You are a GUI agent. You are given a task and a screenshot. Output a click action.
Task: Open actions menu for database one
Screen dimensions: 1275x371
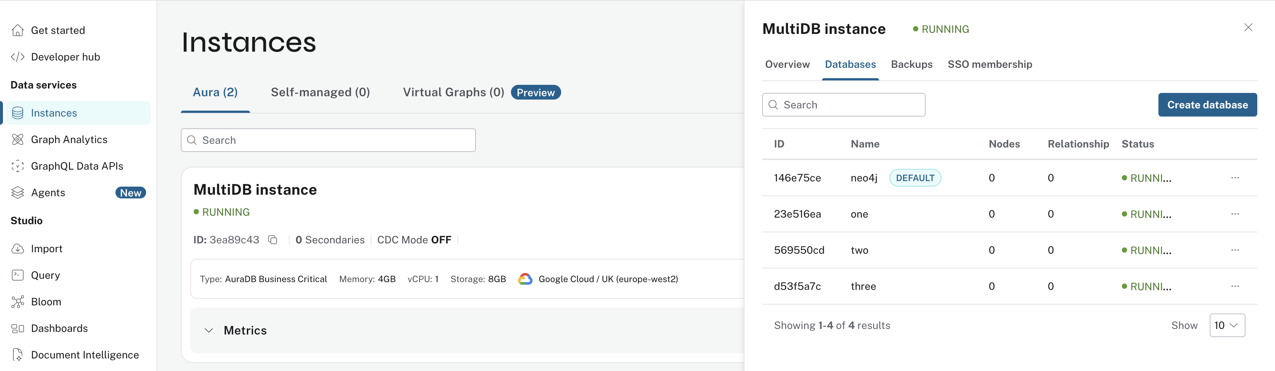tap(1235, 214)
